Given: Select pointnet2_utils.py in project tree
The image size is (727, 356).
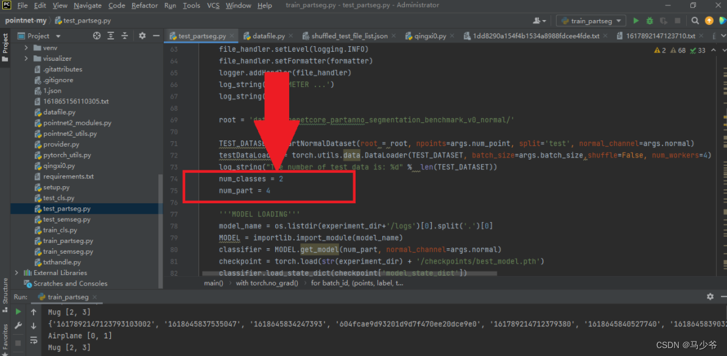Looking at the screenshot, I should tap(70, 133).
